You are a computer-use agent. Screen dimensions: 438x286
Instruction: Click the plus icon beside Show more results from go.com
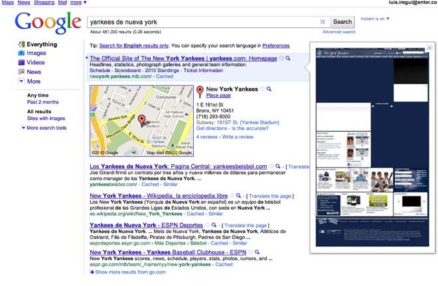[92, 272]
